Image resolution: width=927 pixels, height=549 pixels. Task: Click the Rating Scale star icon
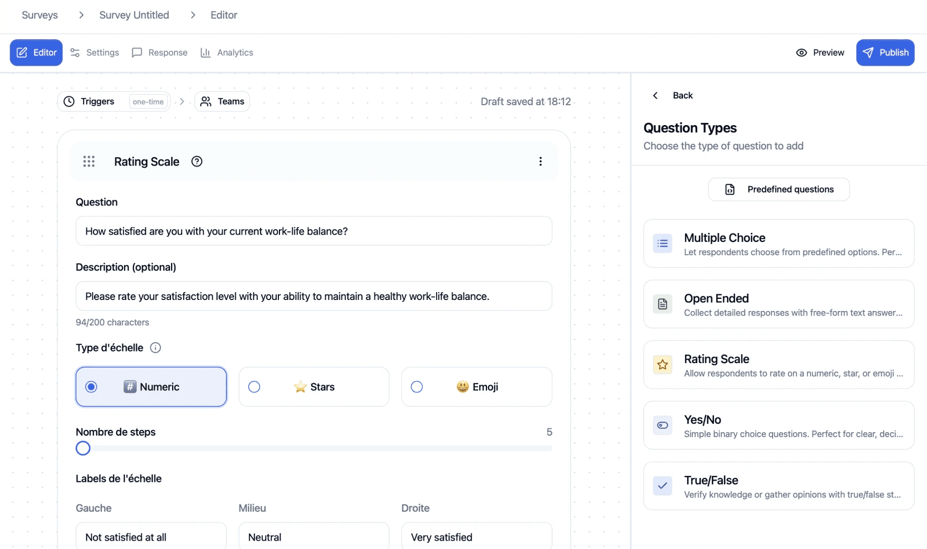pos(662,365)
